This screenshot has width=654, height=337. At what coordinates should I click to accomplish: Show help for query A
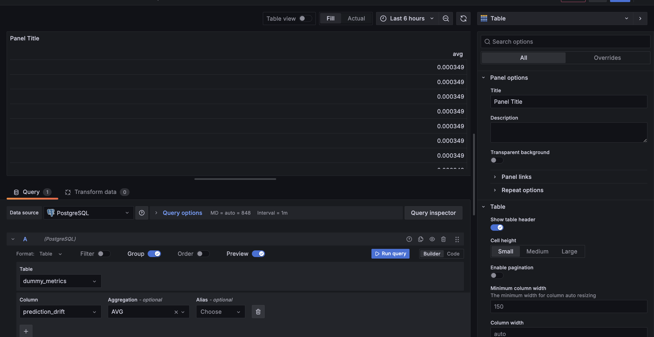tap(409, 239)
